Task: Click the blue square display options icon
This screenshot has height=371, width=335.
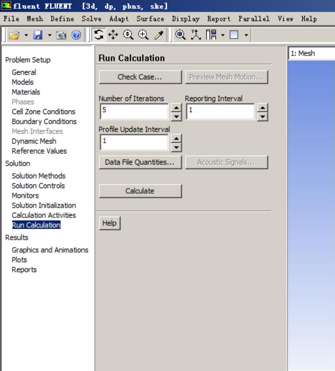Action: 234,35
